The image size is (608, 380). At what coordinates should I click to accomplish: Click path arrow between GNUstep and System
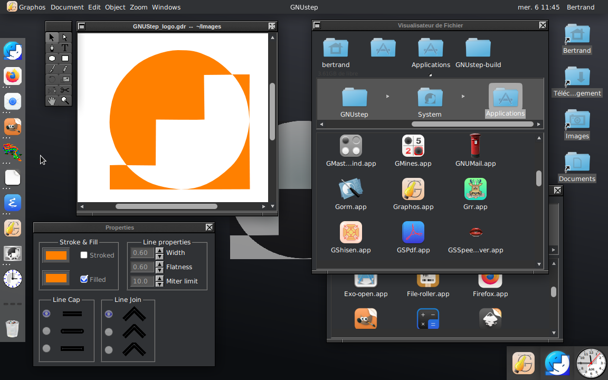point(387,96)
